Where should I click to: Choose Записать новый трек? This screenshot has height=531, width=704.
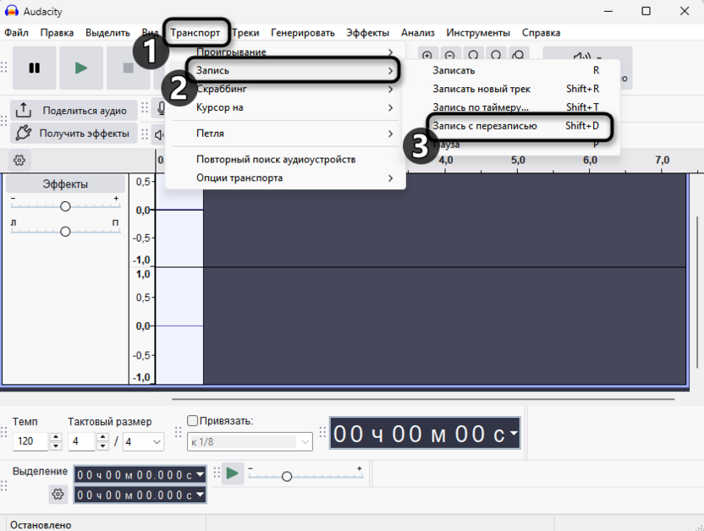coord(511,89)
